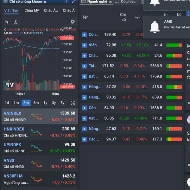Switch to the Châu Á tab
190x190 pixels.
coord(69,10)
